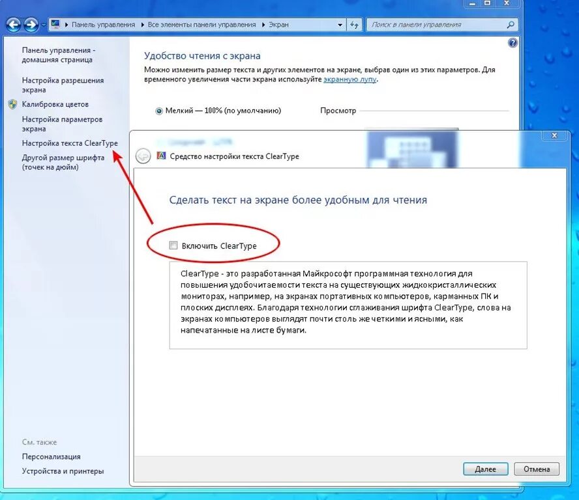Open 'Настройка текста ClearType' sidebar link
Screen dimensions: 579x500
(x=70, y=143)
